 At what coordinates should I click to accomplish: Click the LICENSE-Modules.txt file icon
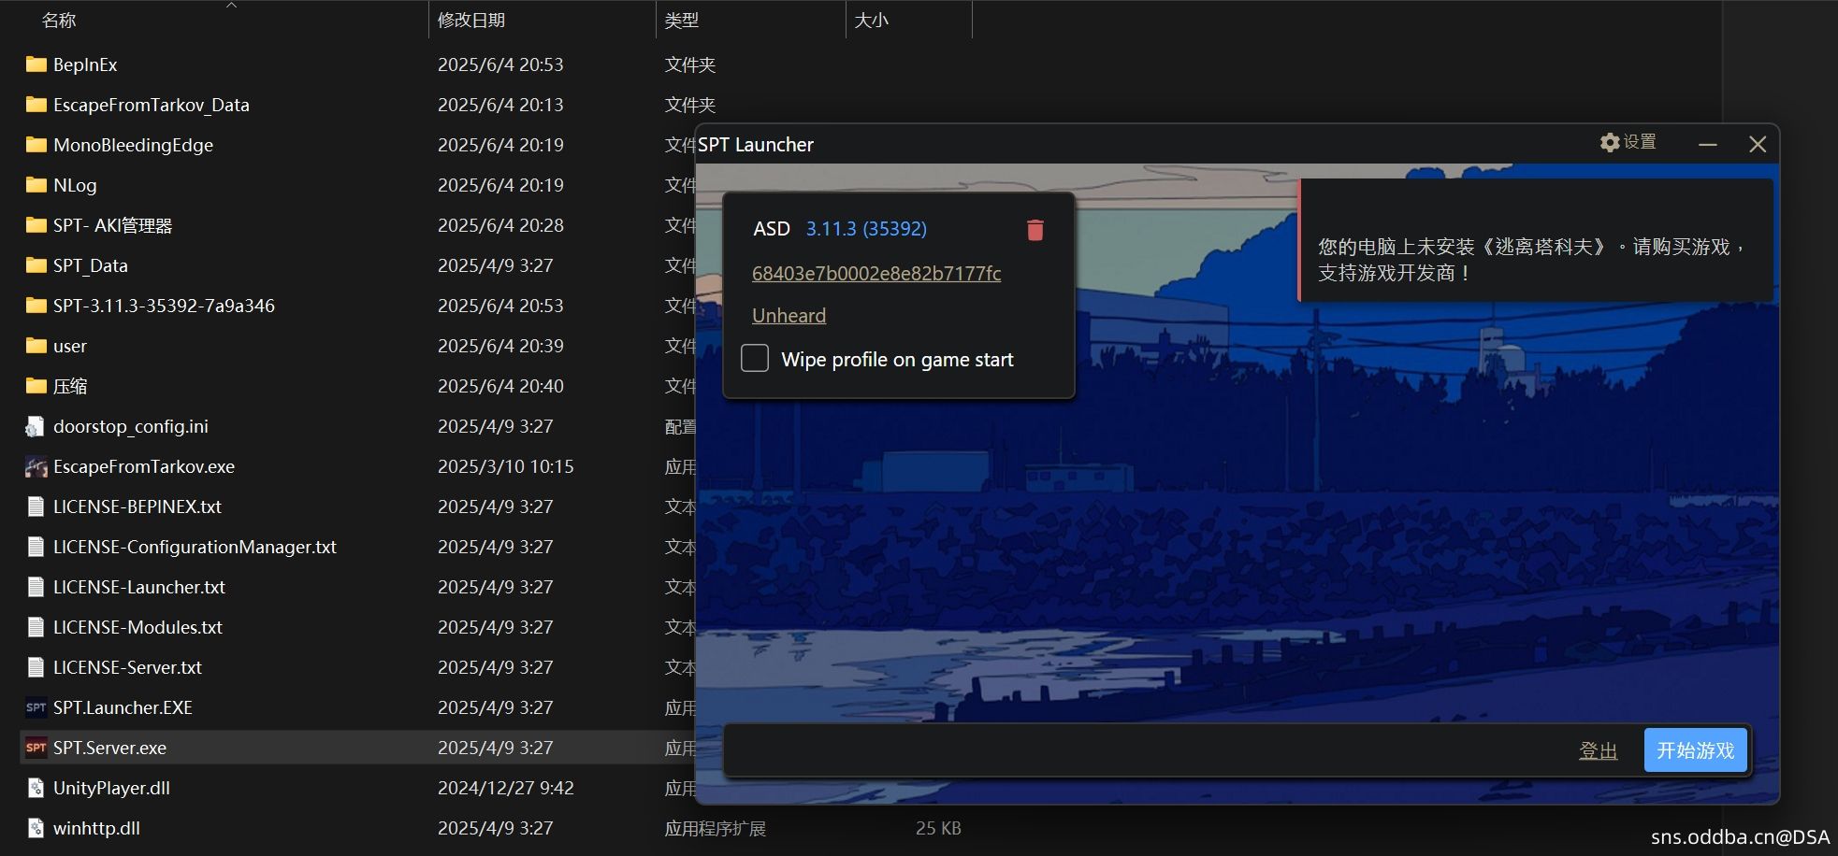pyautogui.click(x=36, y=627)
